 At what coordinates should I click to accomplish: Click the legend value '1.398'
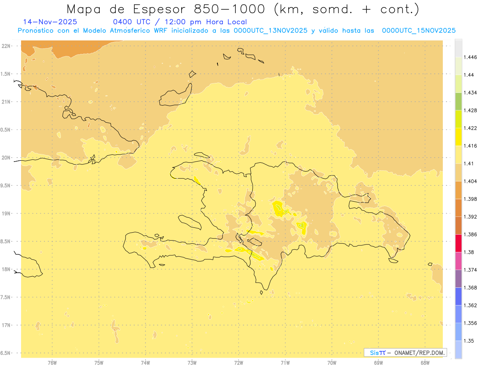coord(470,199)
